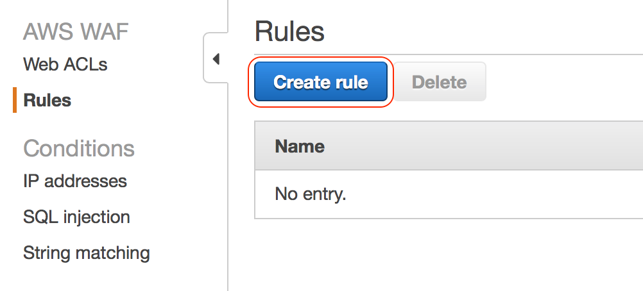This screenshot has height=291, width=643.
Task: Click the divider line under the Rules title
Action: pyautogui.click(x=449, y=54)
